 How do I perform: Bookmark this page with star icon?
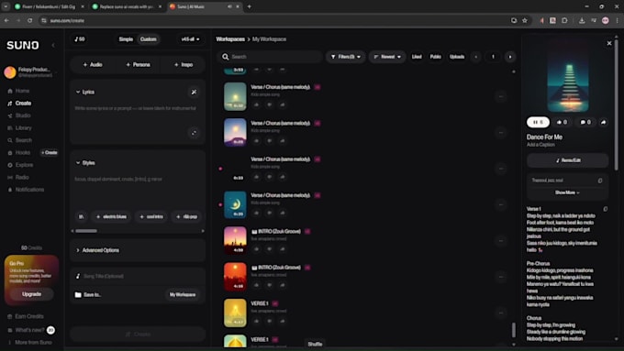tap(525, 20)
